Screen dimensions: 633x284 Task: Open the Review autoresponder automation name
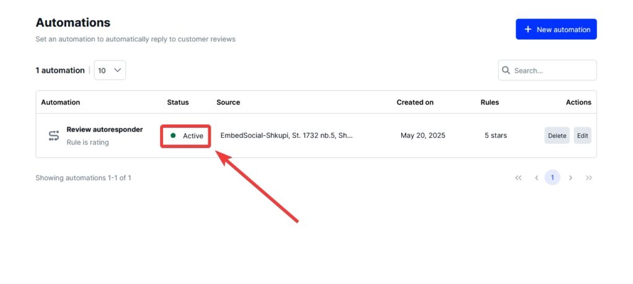point(104,130)
